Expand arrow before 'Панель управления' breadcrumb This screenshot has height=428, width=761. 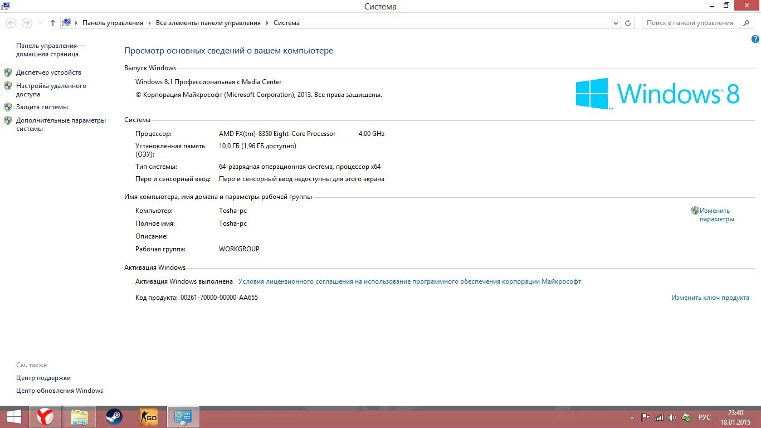(x=76, y=23)
